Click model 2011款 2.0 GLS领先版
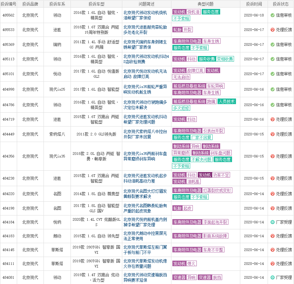Screen dimensions: 294x284 coord(96,134)
